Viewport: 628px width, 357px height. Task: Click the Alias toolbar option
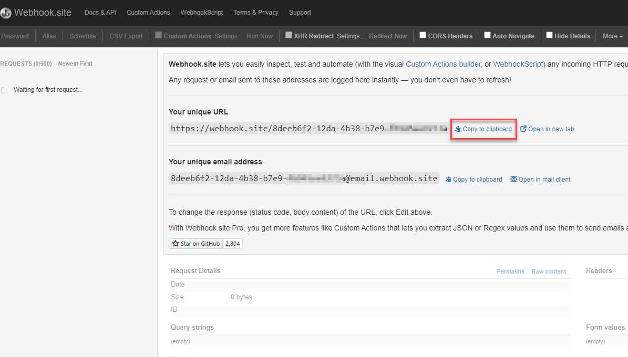49,36
